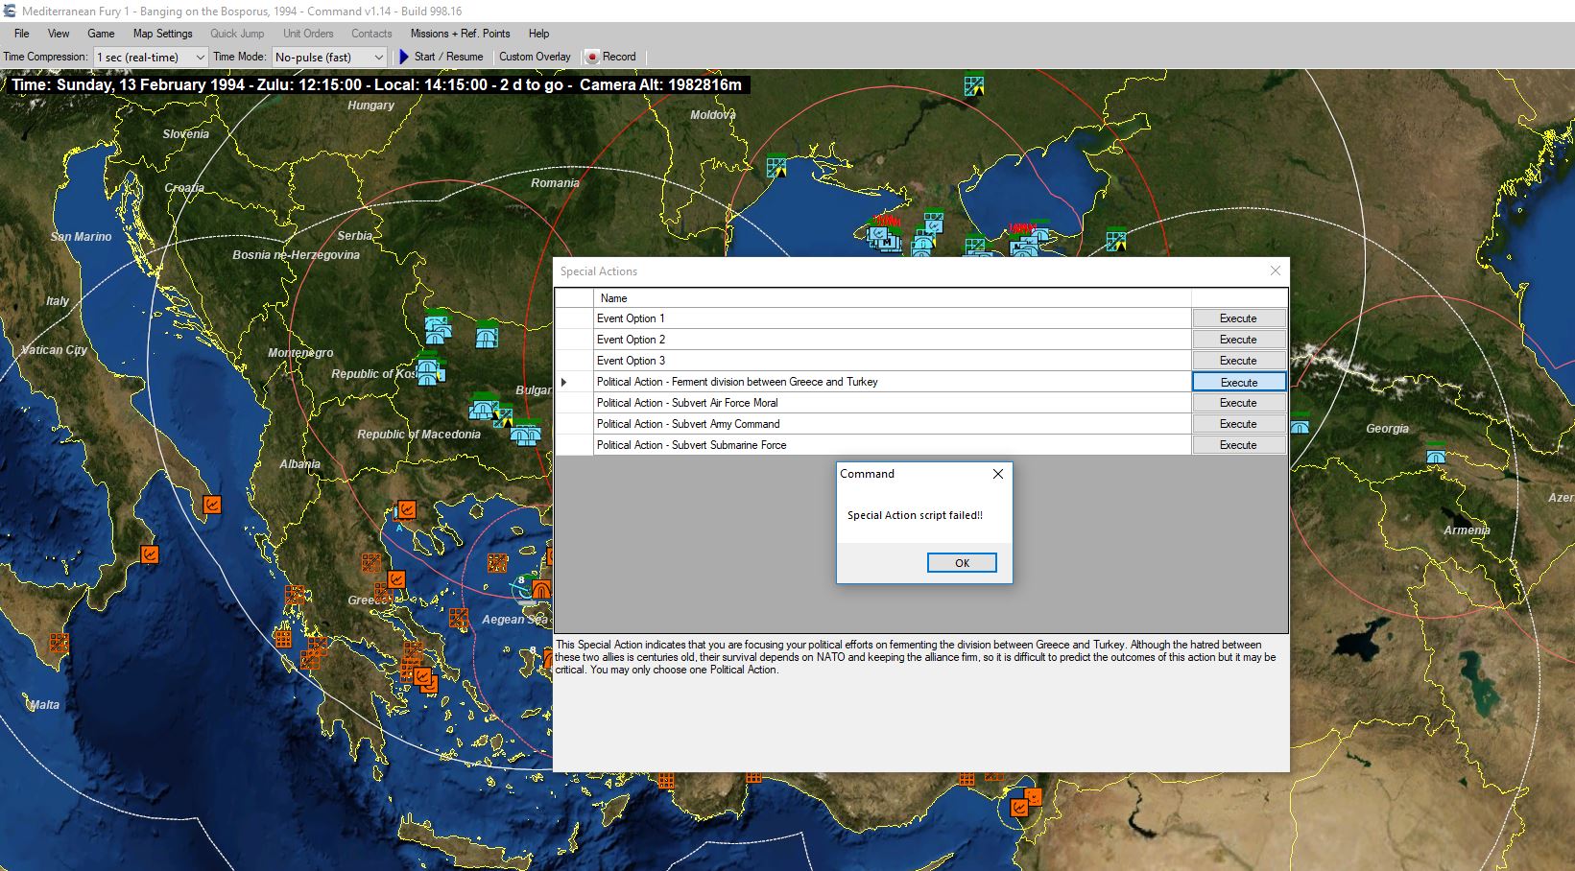Screen dimensions: 1575x871
Task: Click the Record button icon
Action: 593,58
